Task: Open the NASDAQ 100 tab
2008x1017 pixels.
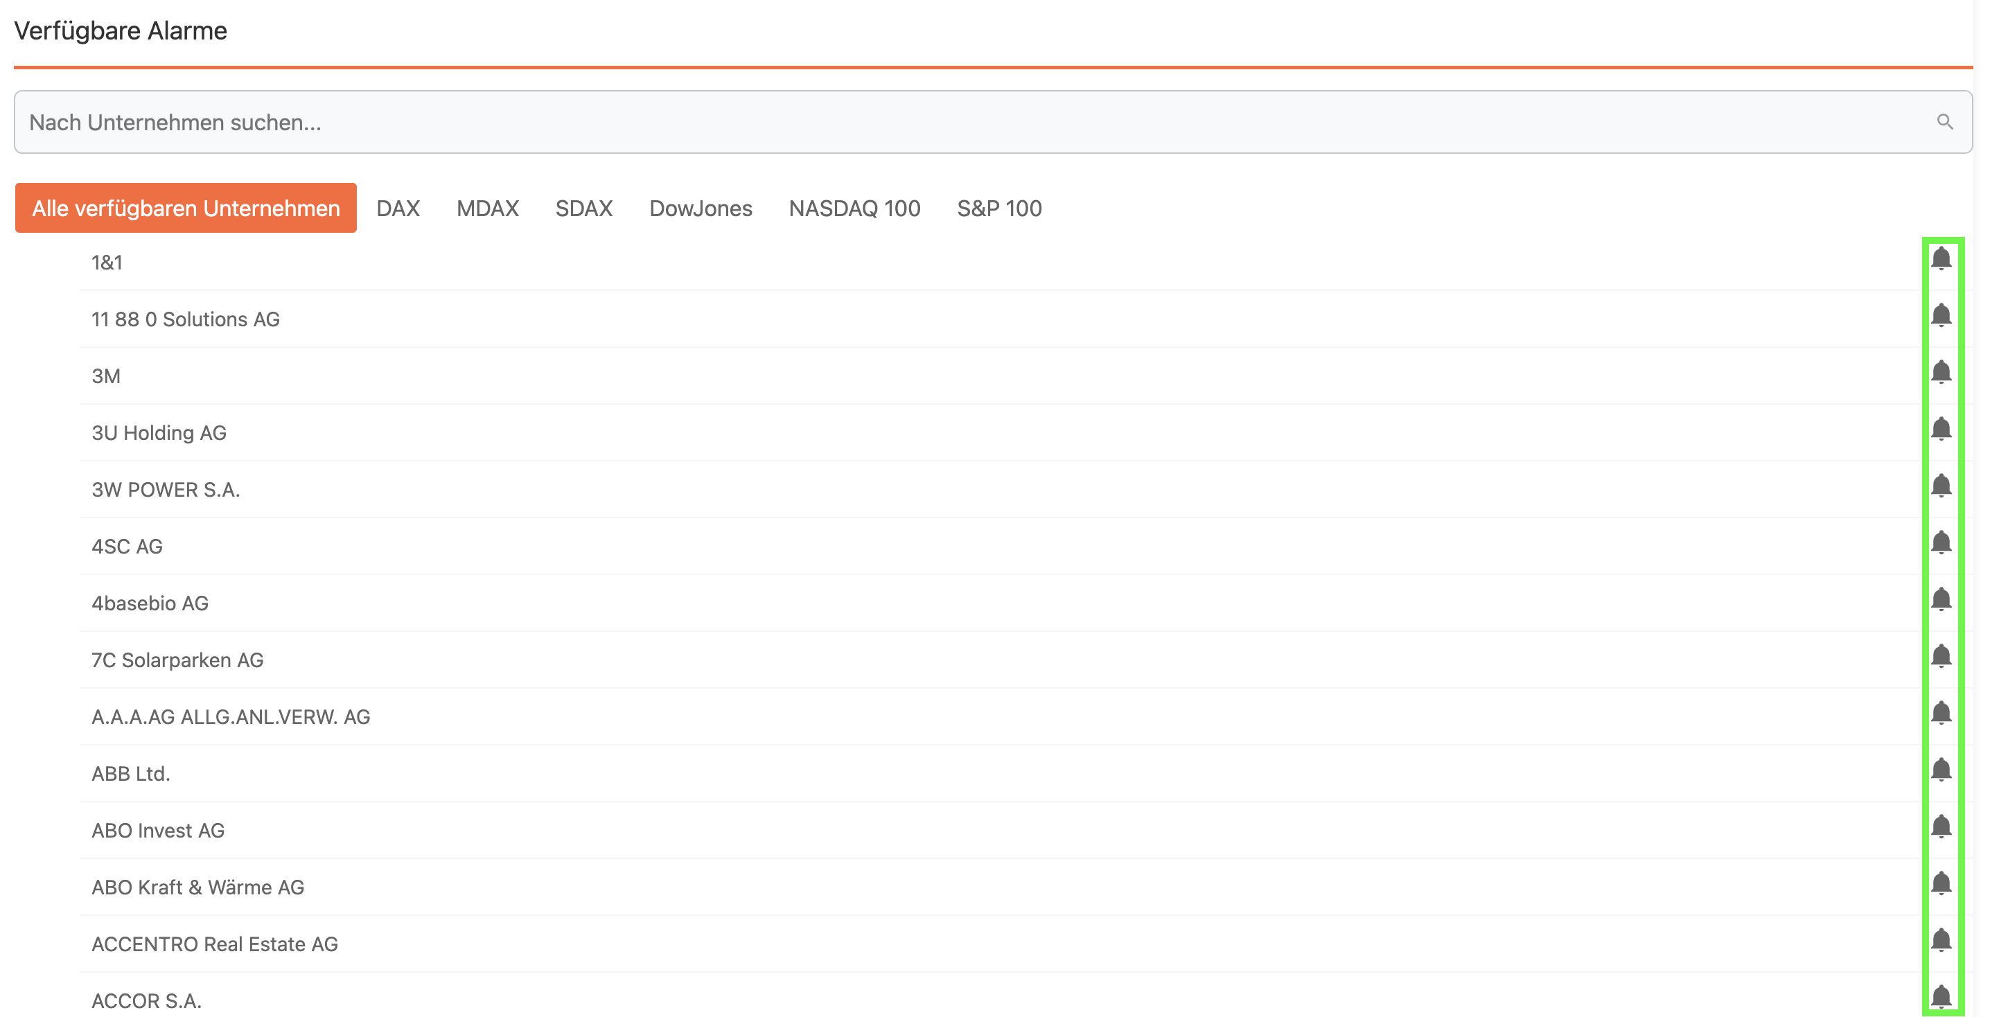Action: click(x=854, y=208)
